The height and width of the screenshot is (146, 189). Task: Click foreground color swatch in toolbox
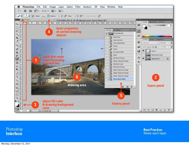click(x=16, y=104)
